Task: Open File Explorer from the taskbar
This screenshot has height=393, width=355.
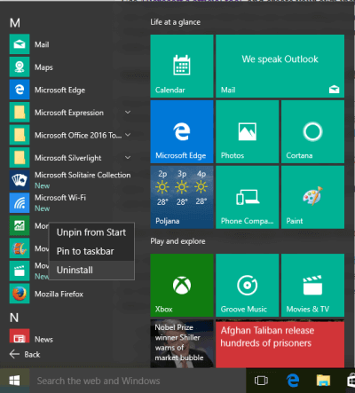Action: tap(323, 381)
